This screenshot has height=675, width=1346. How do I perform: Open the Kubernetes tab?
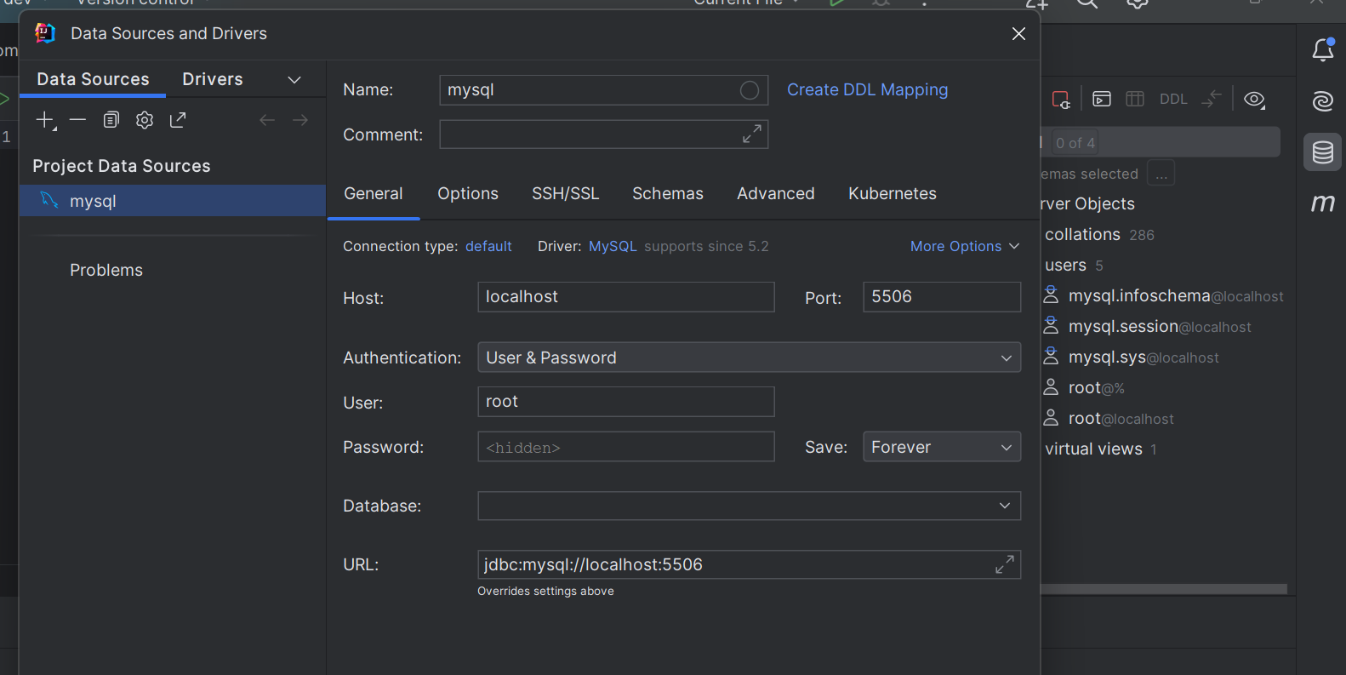[x=893, y=193]
